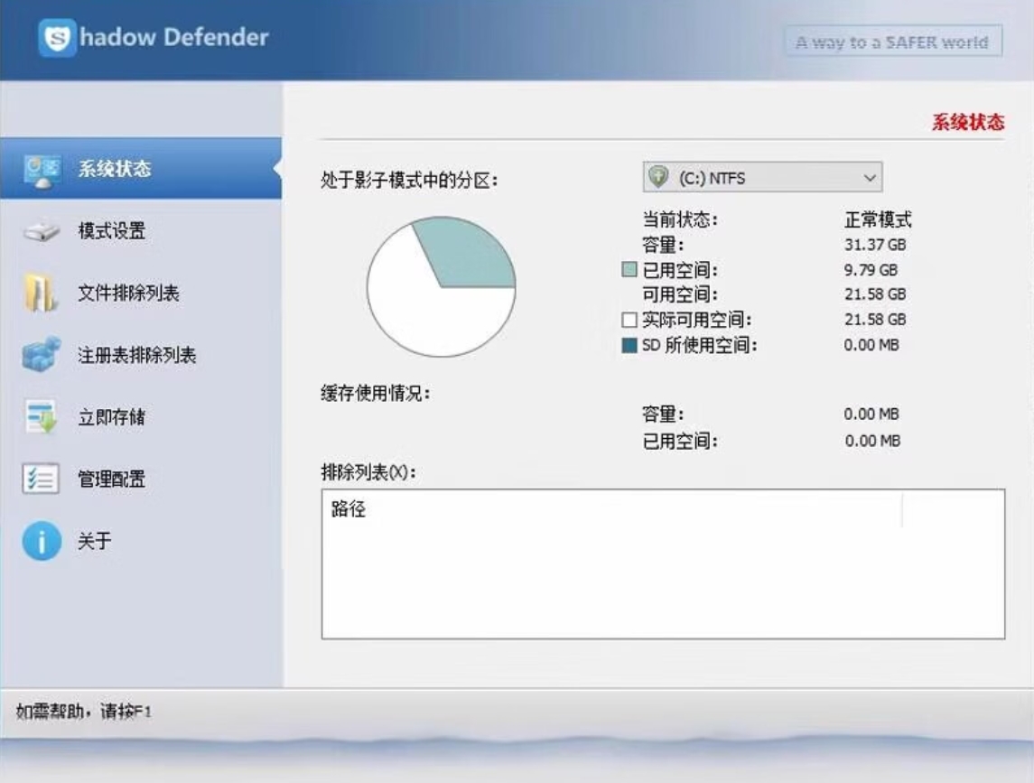Click the 'A way to a SAFER world' banner

click(893, 42)
